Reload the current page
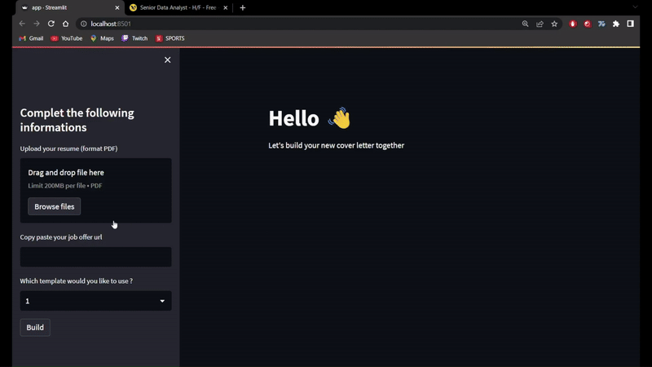652x367 pixels. (x=51, y=24)
